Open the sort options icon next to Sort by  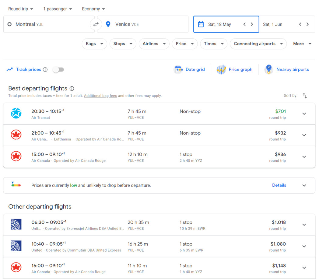(305, 95)
